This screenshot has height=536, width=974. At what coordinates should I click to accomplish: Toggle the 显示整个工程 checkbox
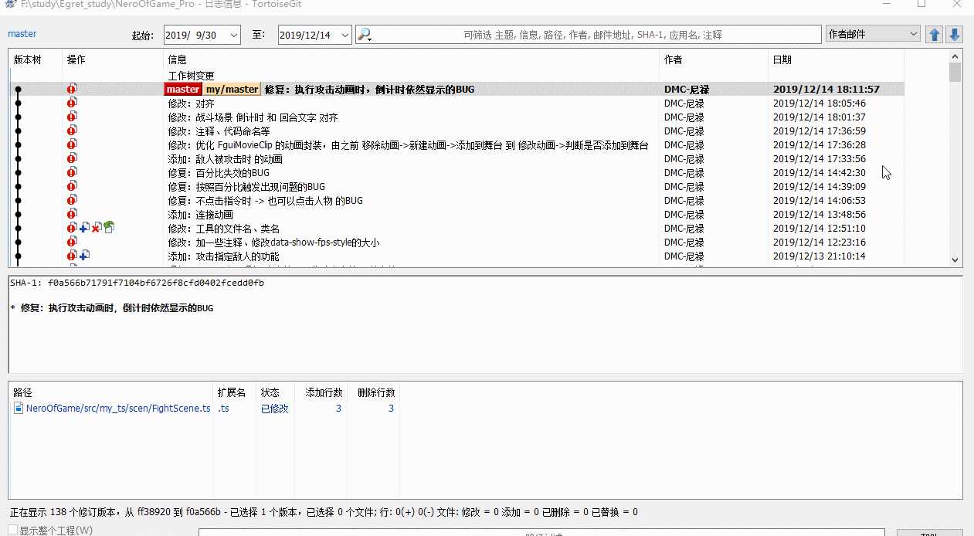(x=13, y=530)
